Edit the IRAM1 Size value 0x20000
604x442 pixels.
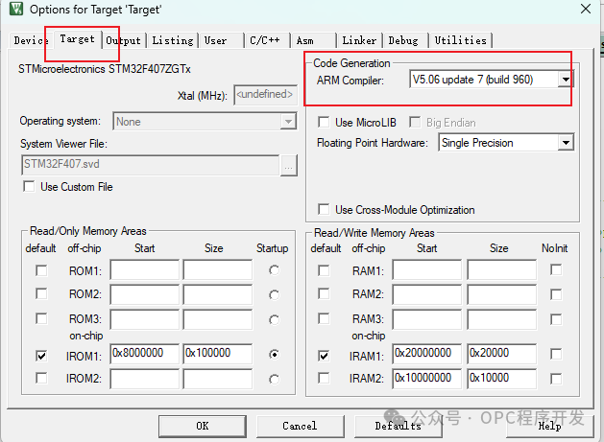(x=502, y=354)
